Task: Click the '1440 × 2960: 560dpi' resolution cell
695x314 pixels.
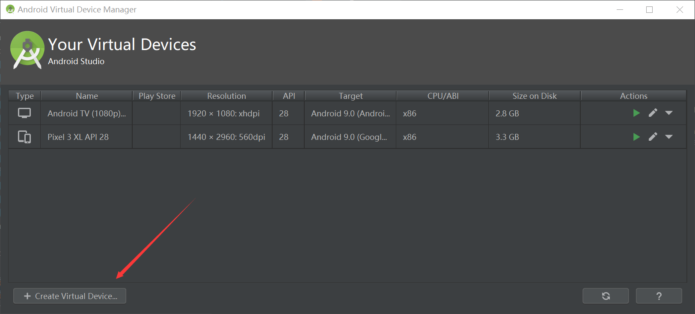Action: pyautogui.click(x=226, y=137)
